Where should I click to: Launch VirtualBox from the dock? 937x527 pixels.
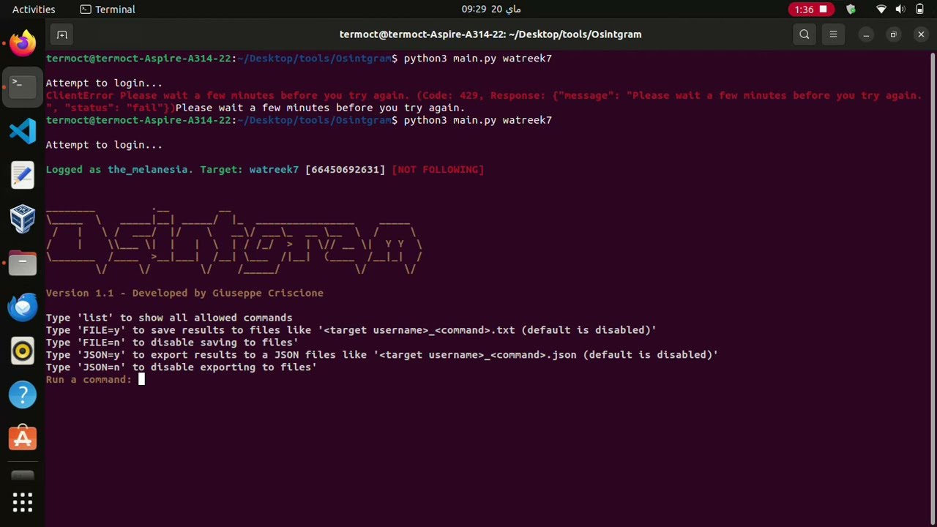tap(23, 219)
